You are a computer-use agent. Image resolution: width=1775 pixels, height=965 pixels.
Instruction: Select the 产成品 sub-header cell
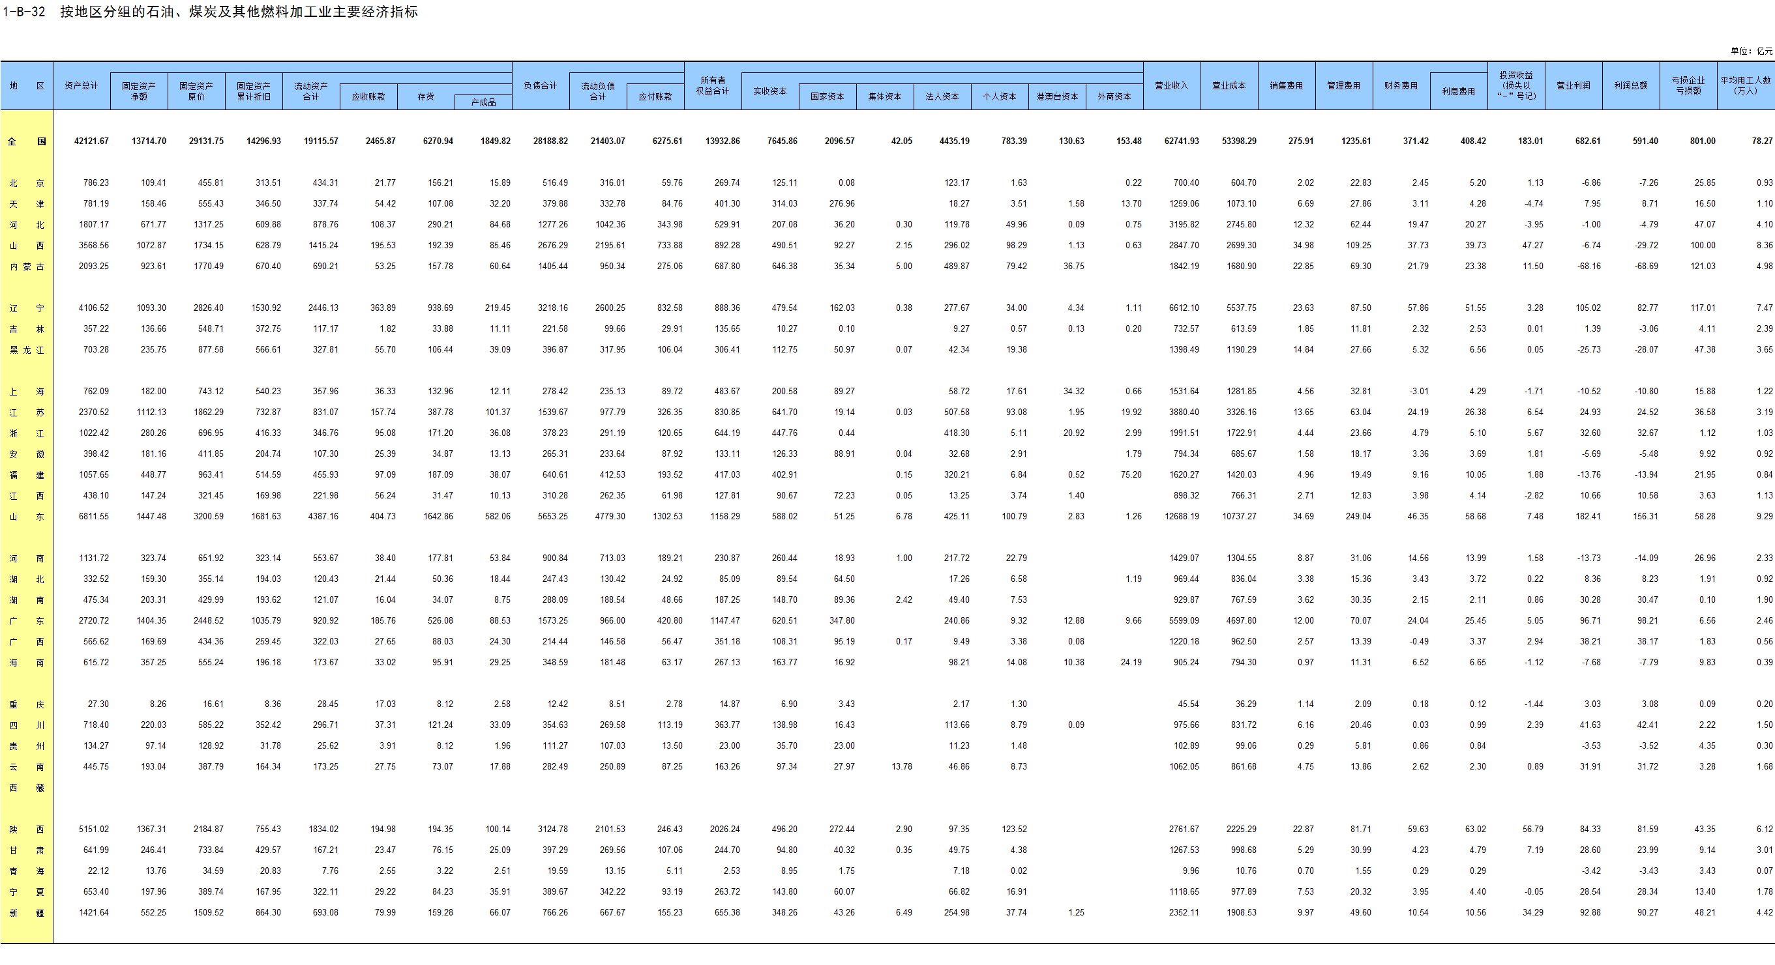click(x=483, y=102)
